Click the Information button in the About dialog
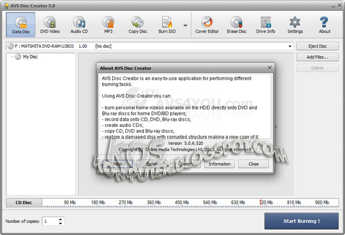This screenshot has width=345, height=235. click(220, 164)
